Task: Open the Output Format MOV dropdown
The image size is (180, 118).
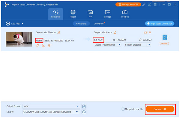Action: coord(51,106)
